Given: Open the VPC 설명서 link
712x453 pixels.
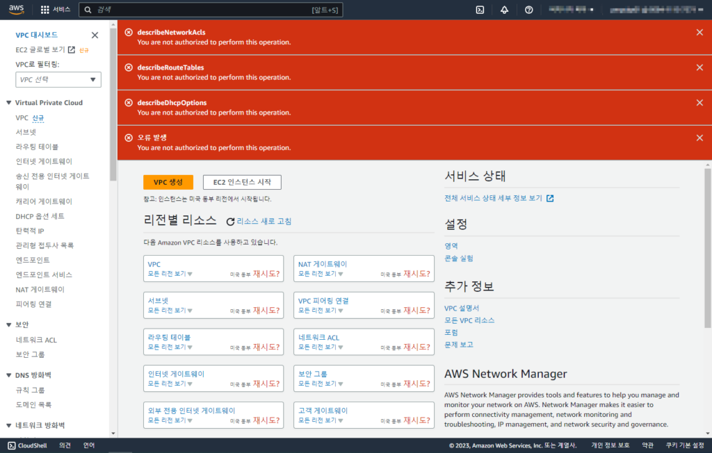Looking at the screenshot, I should click(x=462, y=308).
